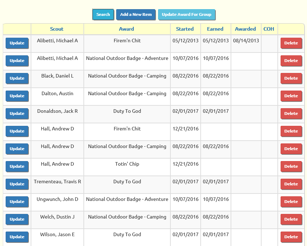Select scout name 'Black, Daniel L'

click(x=57, y=76)
